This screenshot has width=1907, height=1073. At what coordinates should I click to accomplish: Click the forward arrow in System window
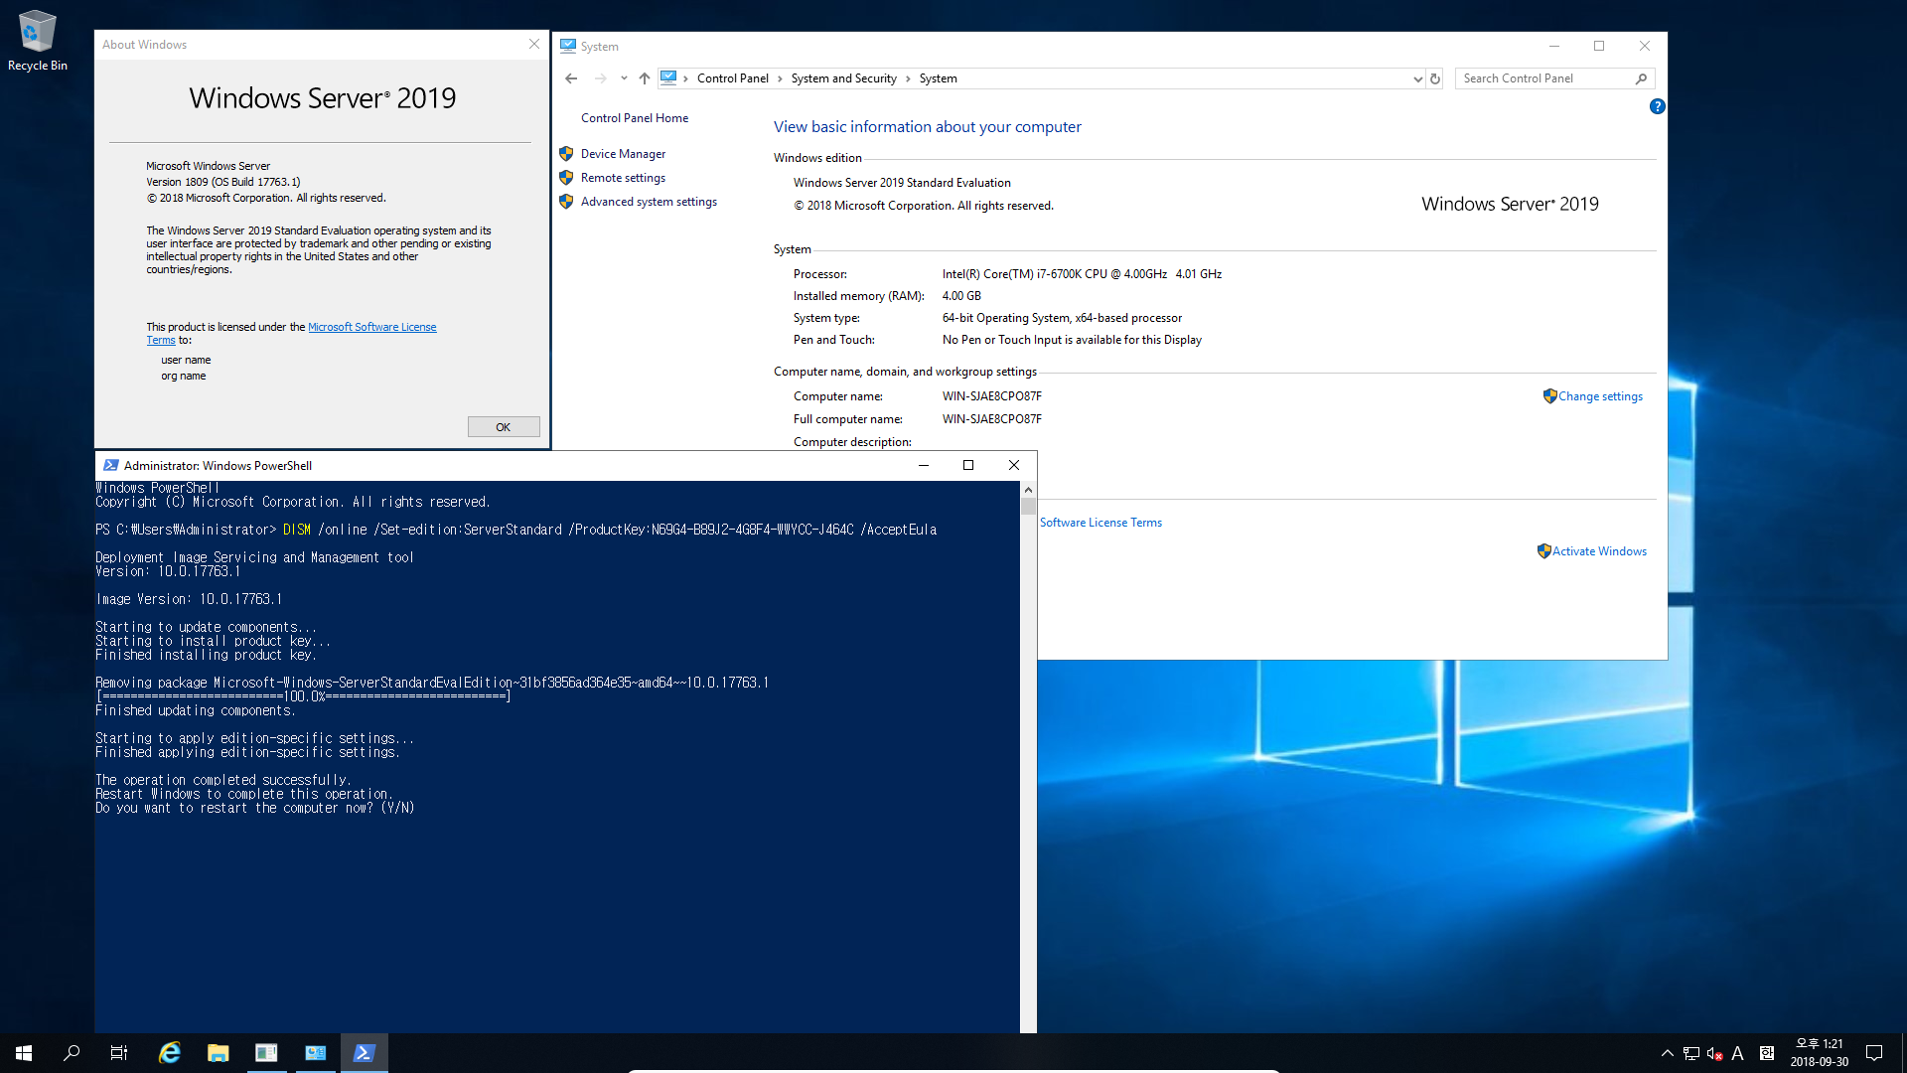600,78
